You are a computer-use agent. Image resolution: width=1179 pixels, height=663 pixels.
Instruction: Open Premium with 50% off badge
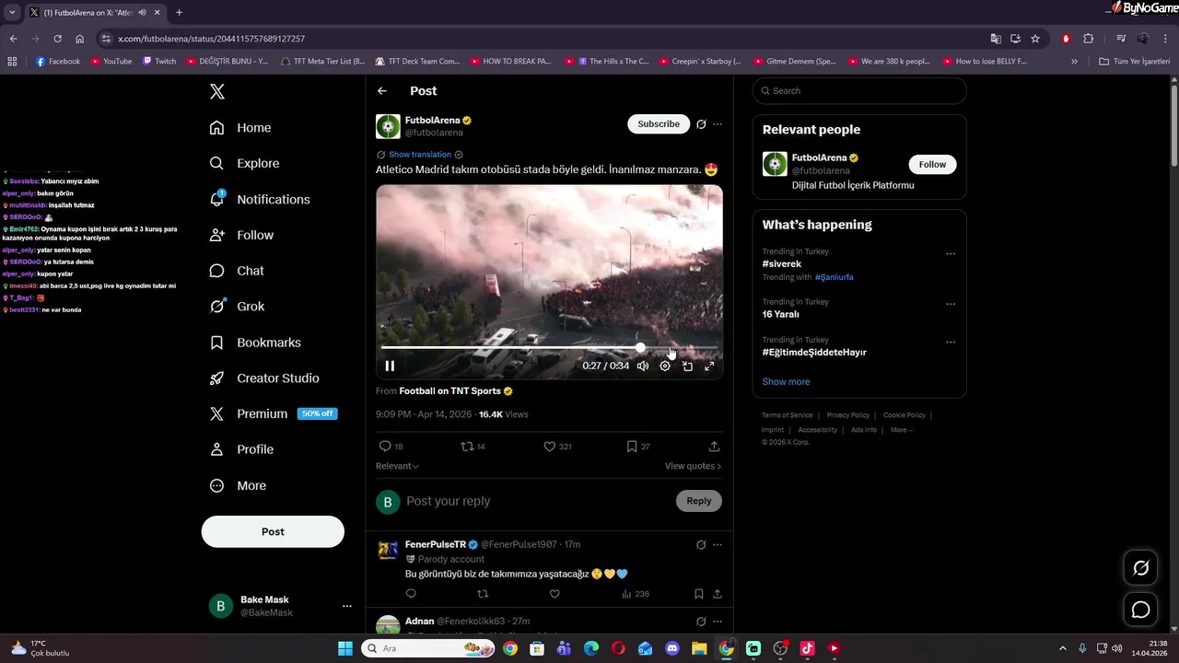274,413
